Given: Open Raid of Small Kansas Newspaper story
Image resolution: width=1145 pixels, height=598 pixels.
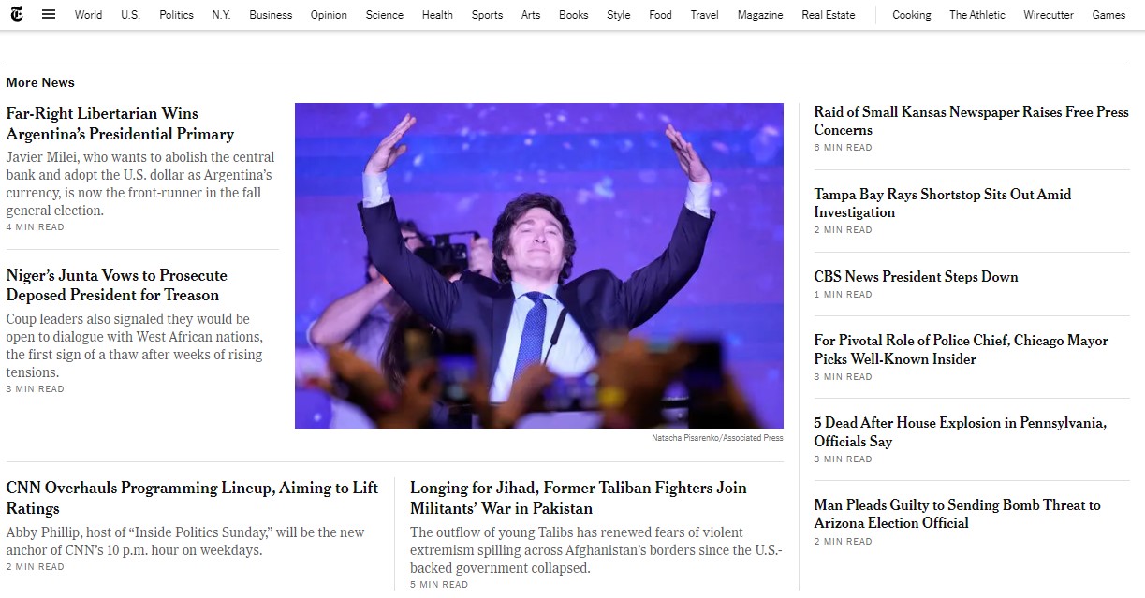Looking at the screenshot, I should [x=972, y=121].
